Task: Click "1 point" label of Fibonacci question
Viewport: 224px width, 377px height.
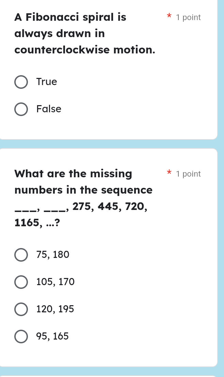Action: click(x=188, y=17)
